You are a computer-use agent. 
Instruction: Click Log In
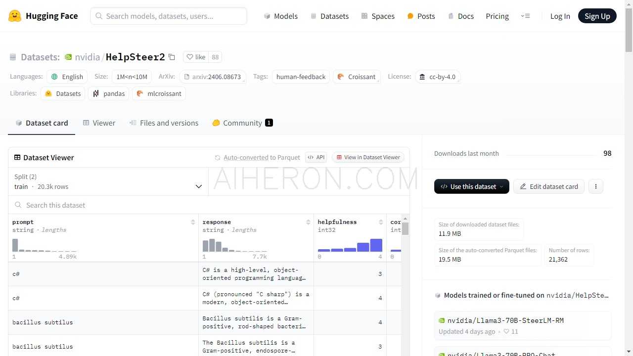[x=560, y=16]
